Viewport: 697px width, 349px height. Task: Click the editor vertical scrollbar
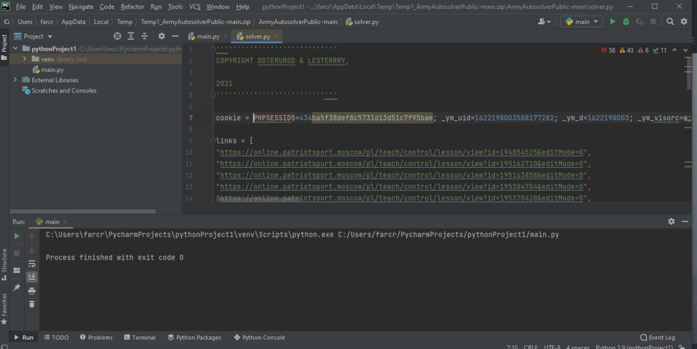point(688,72)
